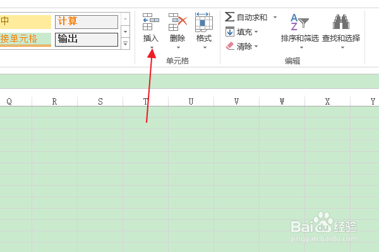Select column Q header
Screen dimensions: 379x252
[x=16, y=101]
